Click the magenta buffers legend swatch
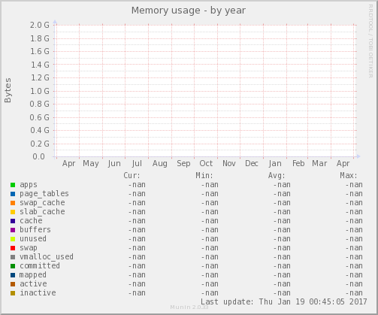This screenshot has height=315, width=378. (x=13, y=230)
